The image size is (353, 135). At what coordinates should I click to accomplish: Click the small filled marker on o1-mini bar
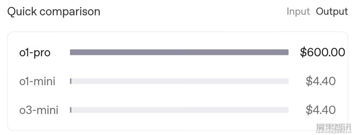pyautogui.click(x=71, y=81)
